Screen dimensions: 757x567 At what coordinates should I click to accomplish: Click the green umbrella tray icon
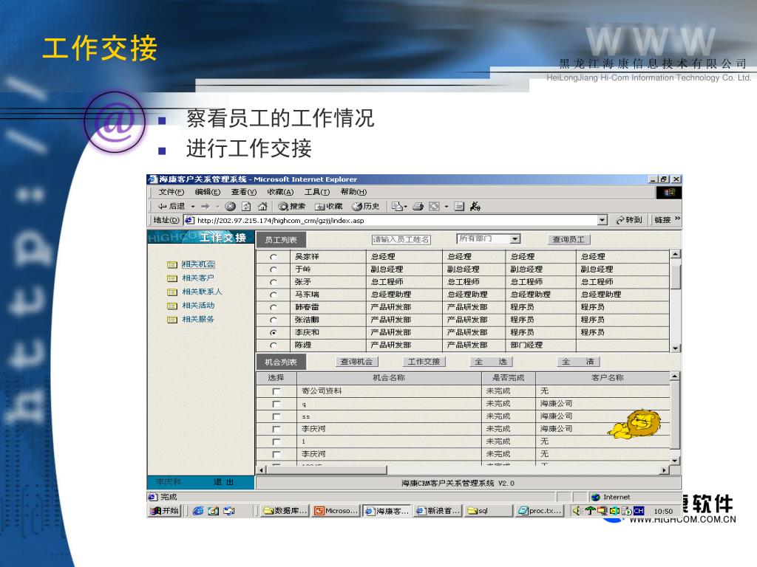[x=590, y=511]
